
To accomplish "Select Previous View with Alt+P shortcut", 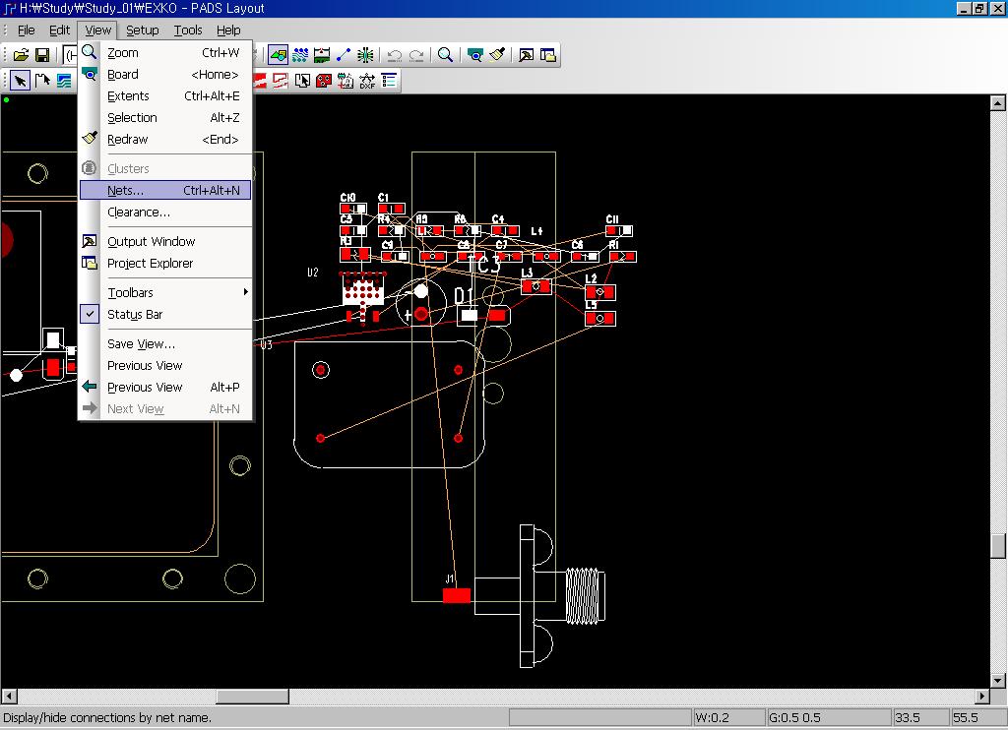I will coord(165,388).
